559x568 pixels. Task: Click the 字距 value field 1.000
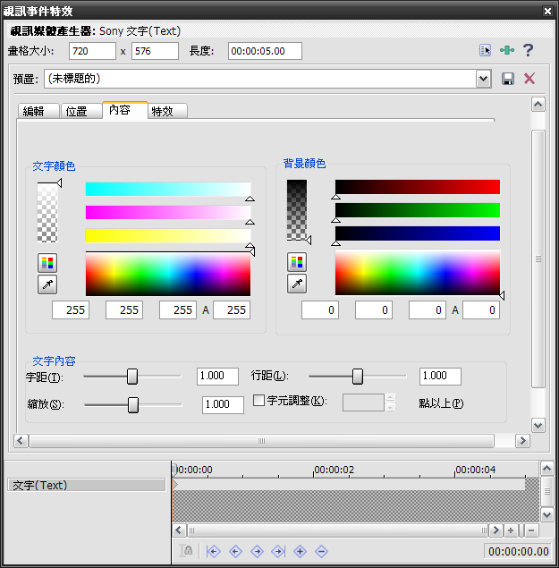[x=217, y=376]
